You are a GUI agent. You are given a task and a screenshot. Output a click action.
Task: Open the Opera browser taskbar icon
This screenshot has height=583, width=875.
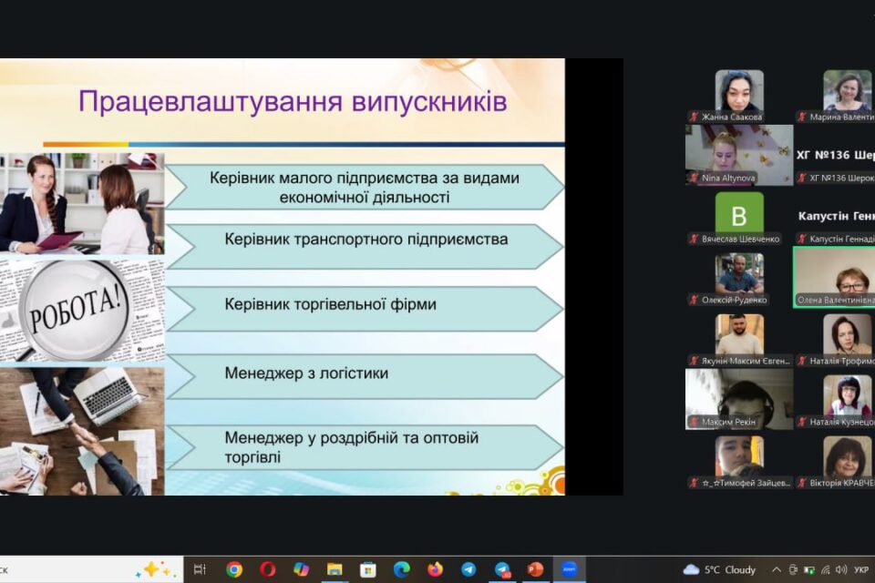point(268,569)
